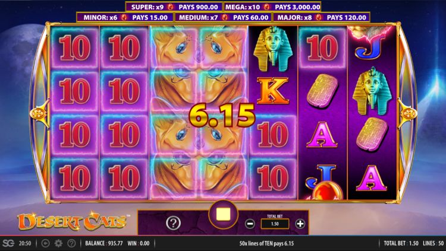Screen dimensions: 446x251
Task: Click the SG logo icon
Action: click(8, 243)
